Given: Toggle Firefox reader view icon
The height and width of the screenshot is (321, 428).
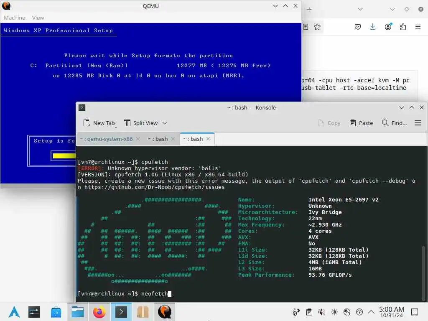Looking at the screenshot, I should coord(306,27).
